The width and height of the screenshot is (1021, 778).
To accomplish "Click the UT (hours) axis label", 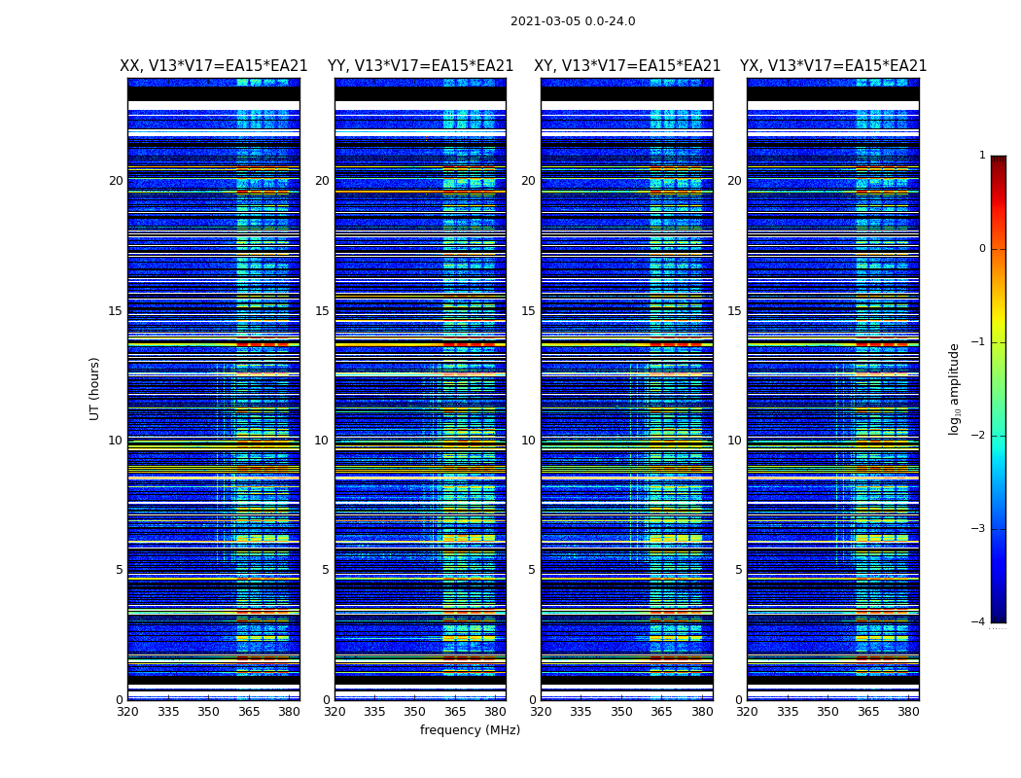I will (x=95, y=388).
